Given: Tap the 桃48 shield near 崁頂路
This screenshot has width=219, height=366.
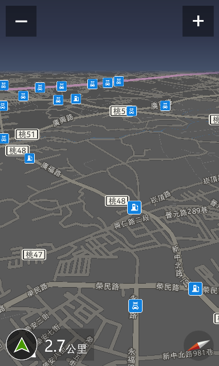Looking at the screenshot, I should point(117,201).
